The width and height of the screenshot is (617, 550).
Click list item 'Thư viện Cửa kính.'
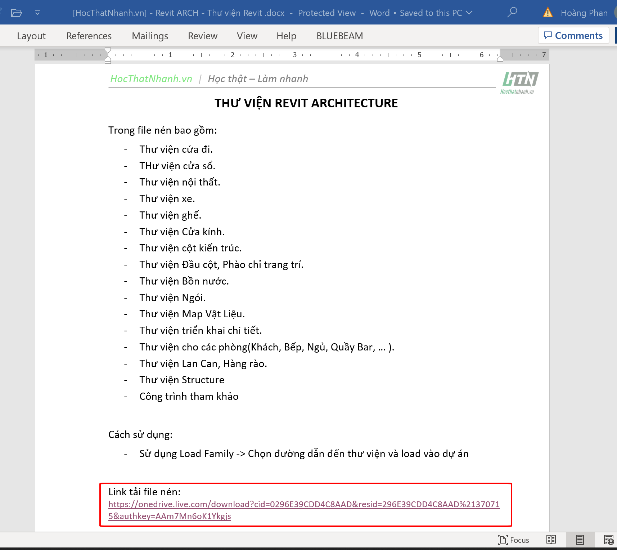click(182, 232)
